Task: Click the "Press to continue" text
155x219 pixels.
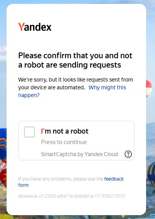Action: (x=64, y=142)
